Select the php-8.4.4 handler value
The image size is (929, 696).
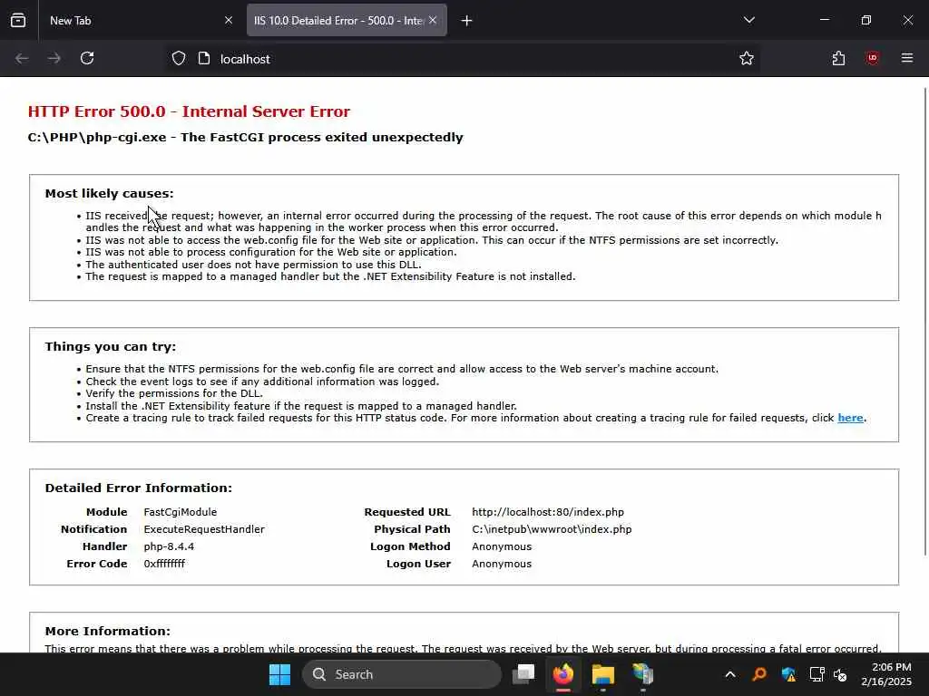(x=169, y=546)
